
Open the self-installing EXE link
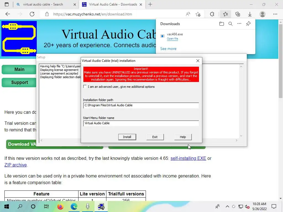[x=188, y=158]
